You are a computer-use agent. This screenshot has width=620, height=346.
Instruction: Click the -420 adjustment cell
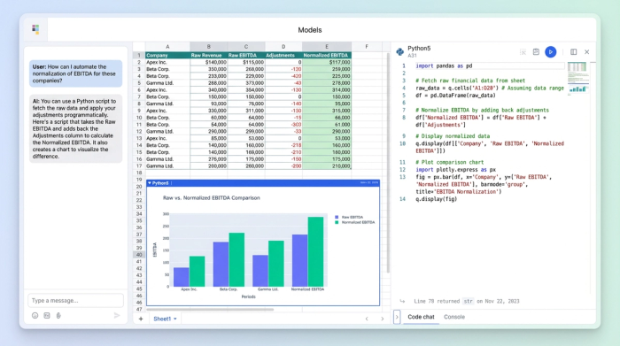coord(283,76)
